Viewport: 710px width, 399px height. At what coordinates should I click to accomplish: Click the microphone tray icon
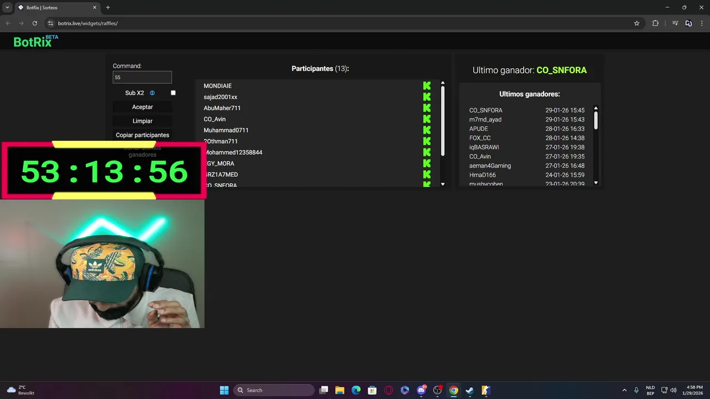pos(636,390)
